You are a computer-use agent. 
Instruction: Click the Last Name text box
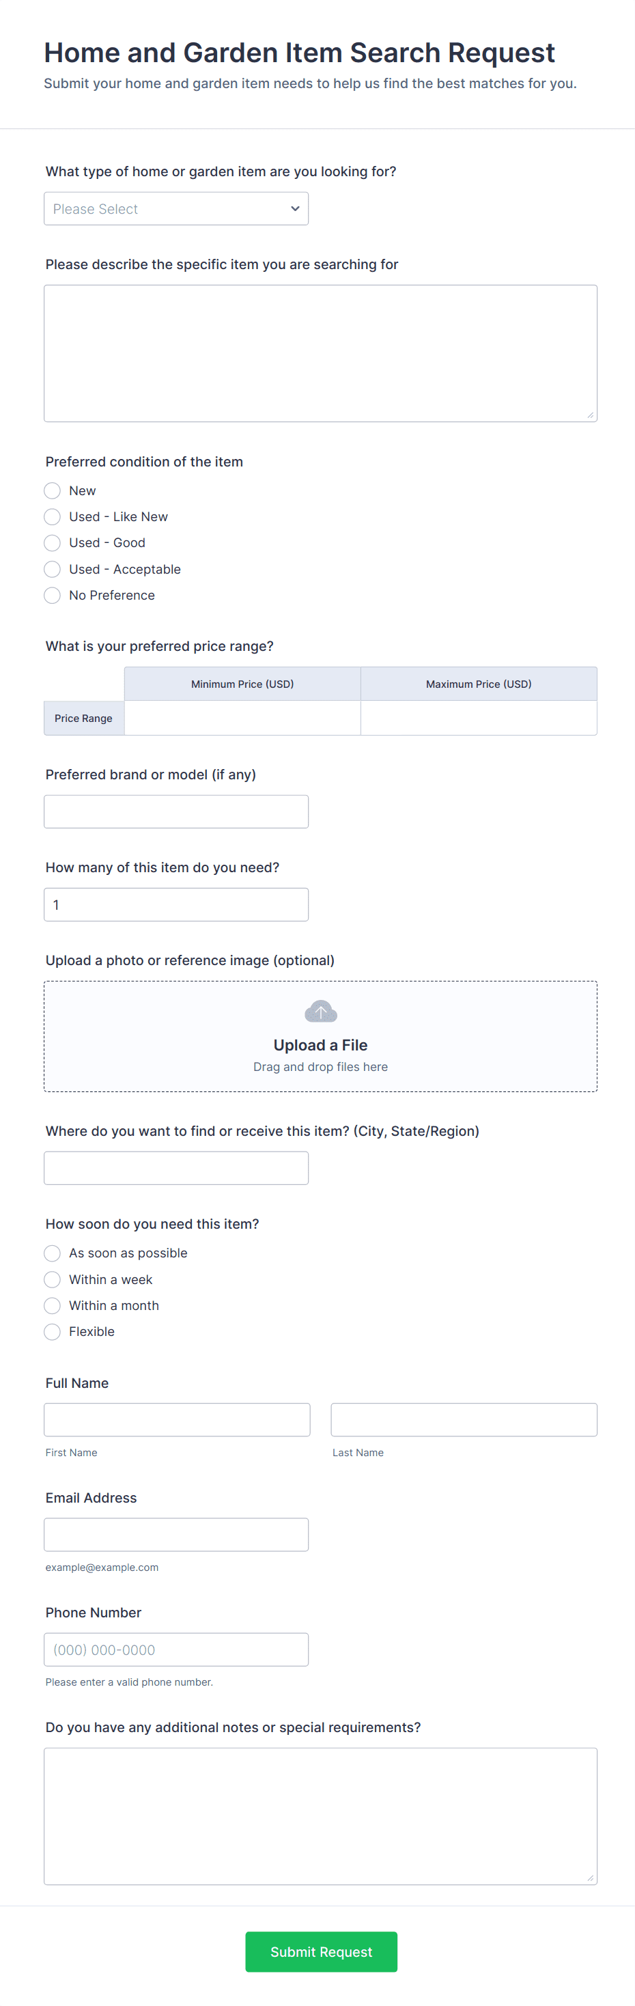[x=464, y=1419]
